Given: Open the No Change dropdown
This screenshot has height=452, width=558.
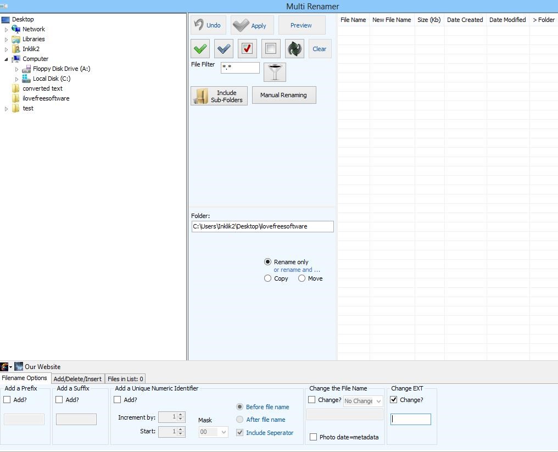Looking at the screenshot, I should pyautogui.click(x=378, y=401).
